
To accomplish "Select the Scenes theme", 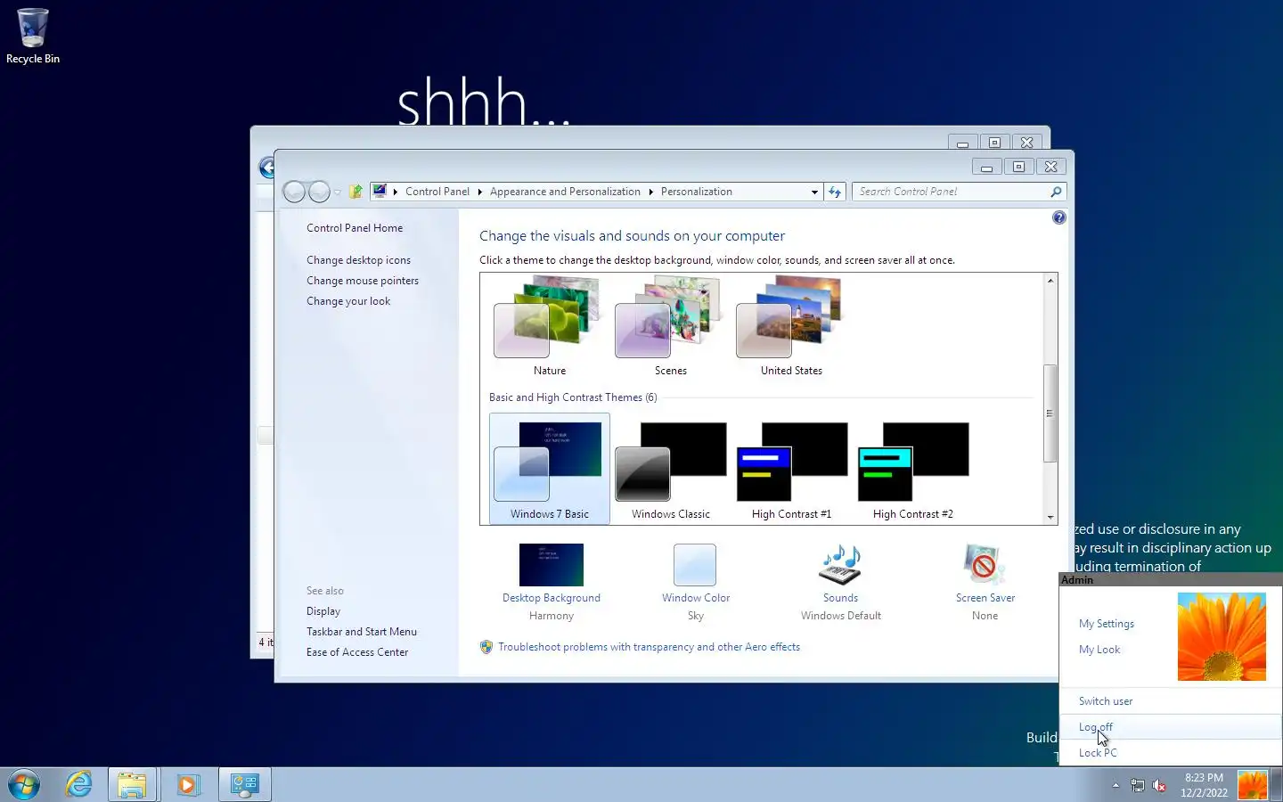I will coord(670,325).
